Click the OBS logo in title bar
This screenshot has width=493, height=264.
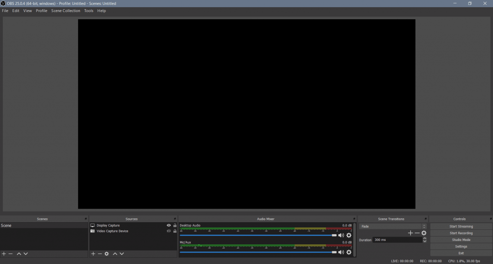pos(3,3)
